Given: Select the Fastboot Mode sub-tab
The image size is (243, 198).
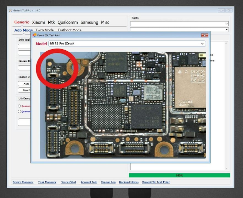Looking at the screenshot, I should tap(70, 30).
